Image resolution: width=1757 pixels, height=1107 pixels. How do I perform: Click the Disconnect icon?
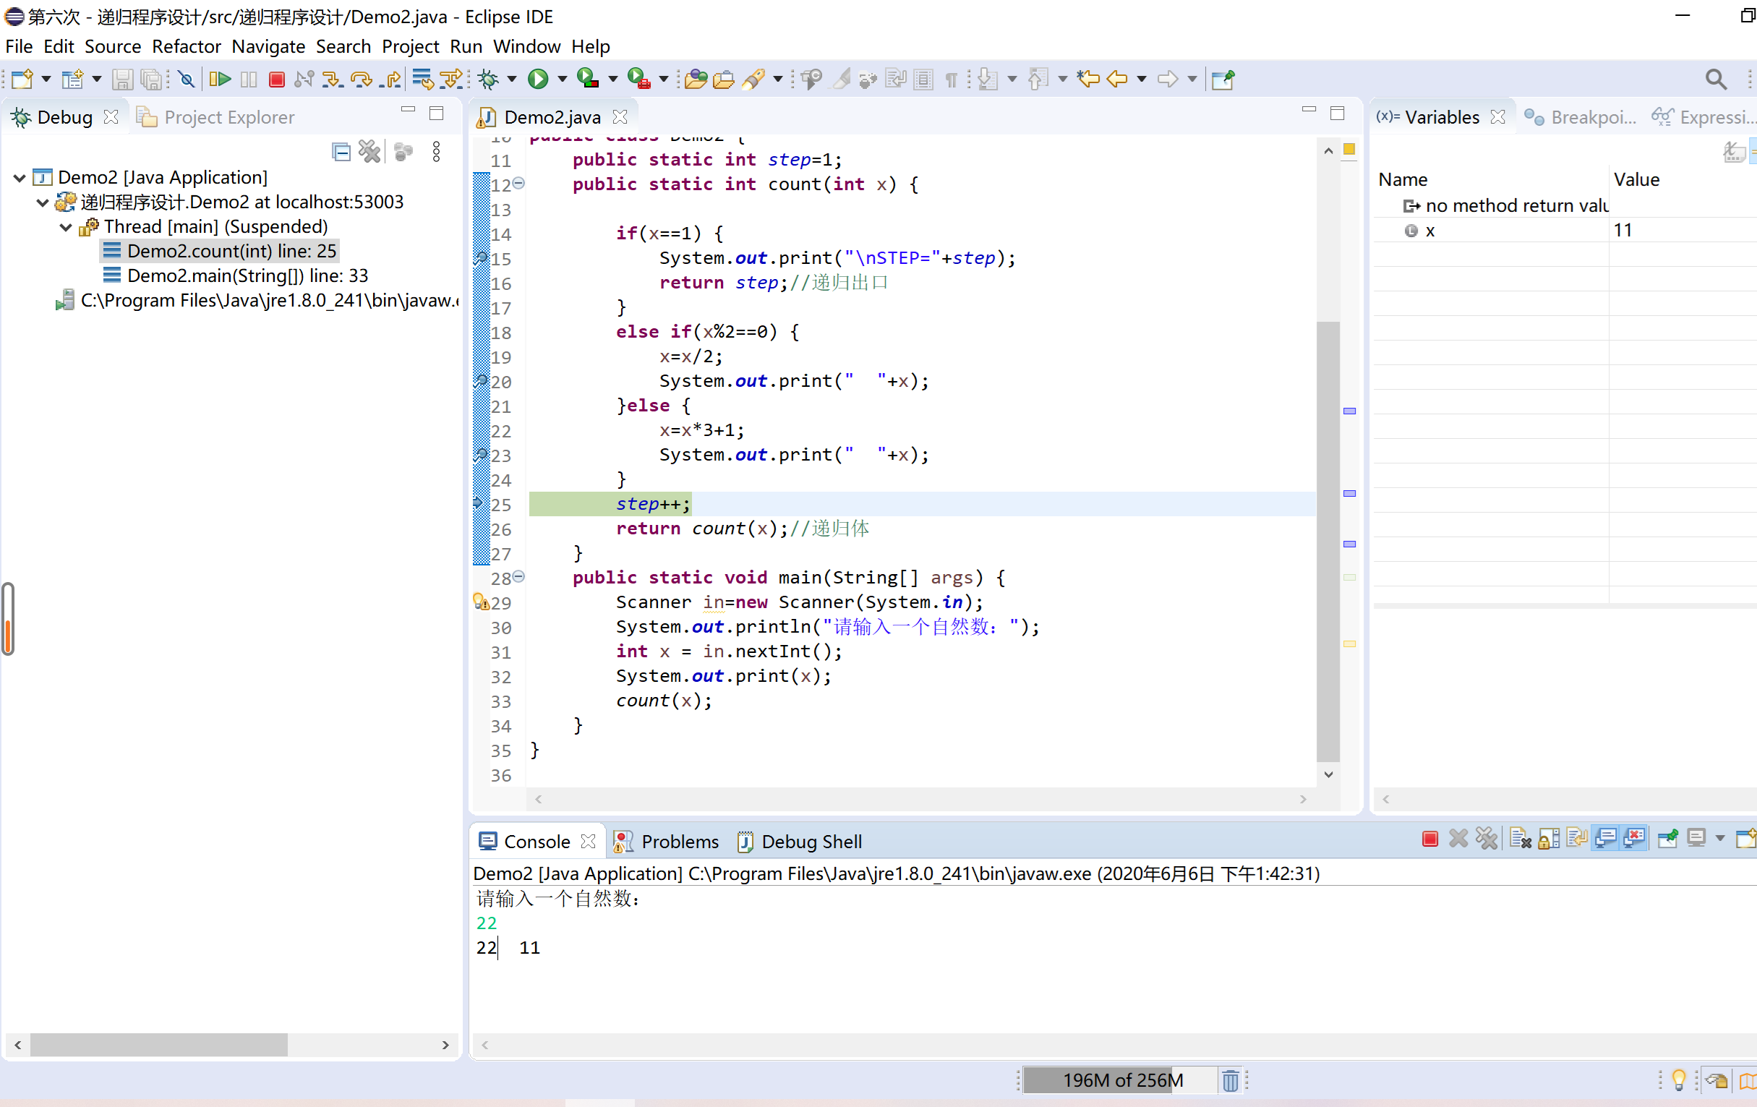(304, 79)
